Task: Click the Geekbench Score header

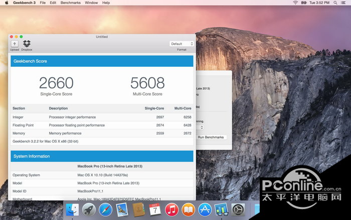Action: (102, 61)
